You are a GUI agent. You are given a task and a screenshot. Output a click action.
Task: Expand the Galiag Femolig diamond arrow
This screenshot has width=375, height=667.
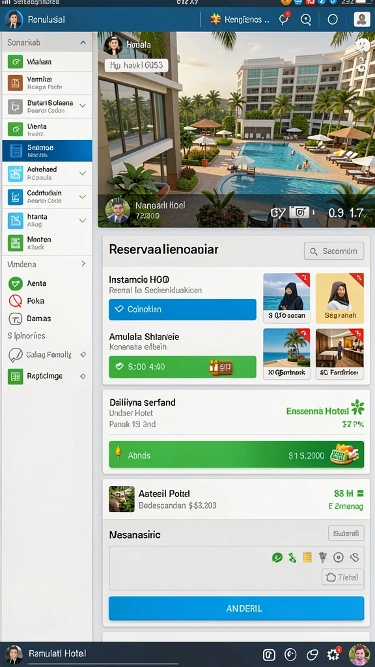click(x=83, y=354)
